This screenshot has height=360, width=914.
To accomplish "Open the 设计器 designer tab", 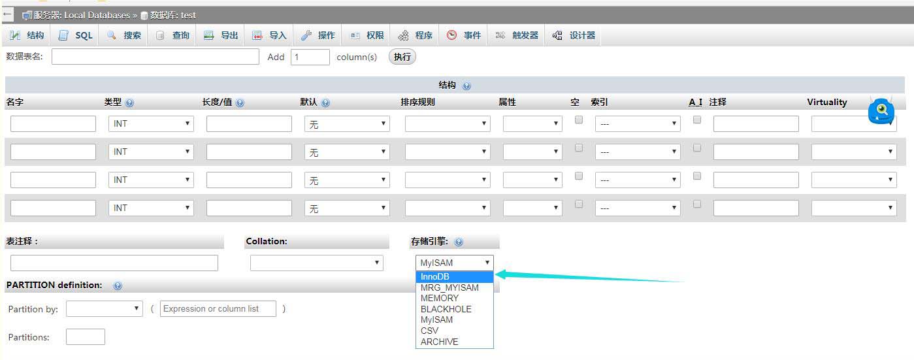I will coord(574,35).
